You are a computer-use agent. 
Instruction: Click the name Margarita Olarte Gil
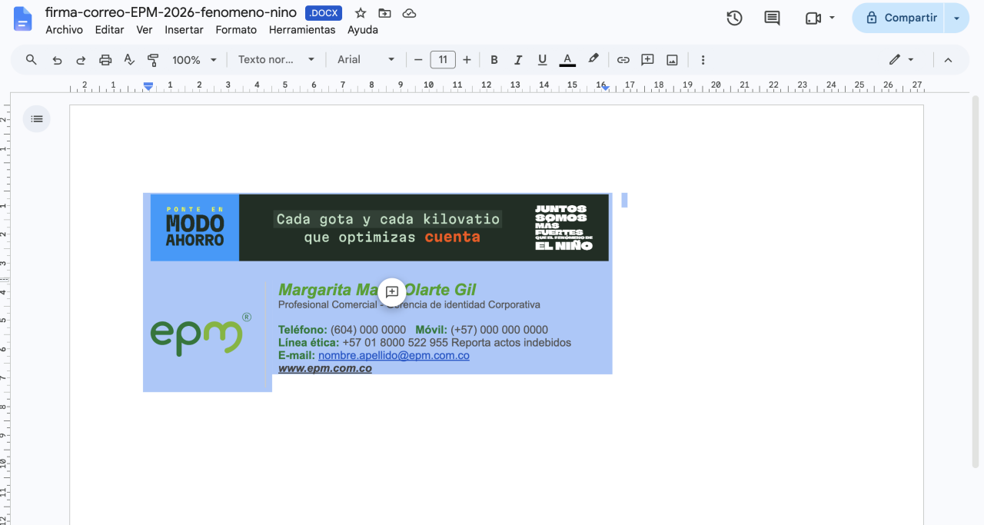(377, 290)
